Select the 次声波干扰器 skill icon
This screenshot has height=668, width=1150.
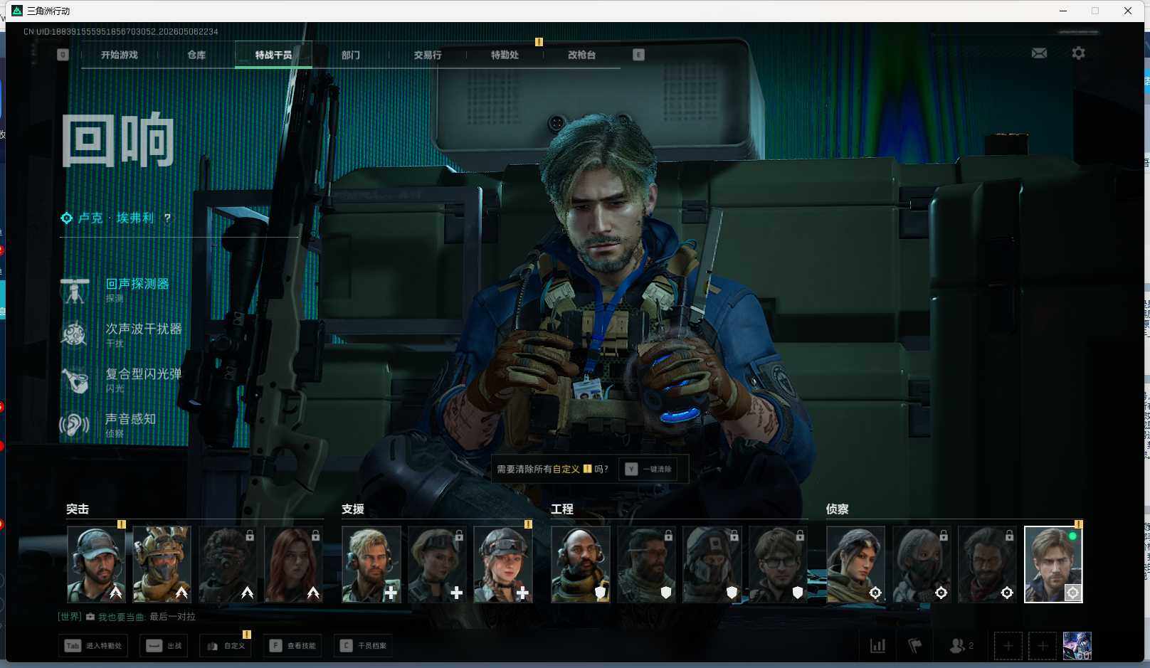[75, 335]
